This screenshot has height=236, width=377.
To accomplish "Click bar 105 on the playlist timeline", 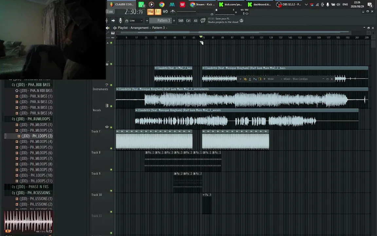I will (x=242, y=37).
